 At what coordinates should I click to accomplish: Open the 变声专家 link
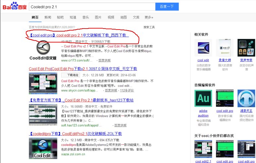click(x=246, y=60)
